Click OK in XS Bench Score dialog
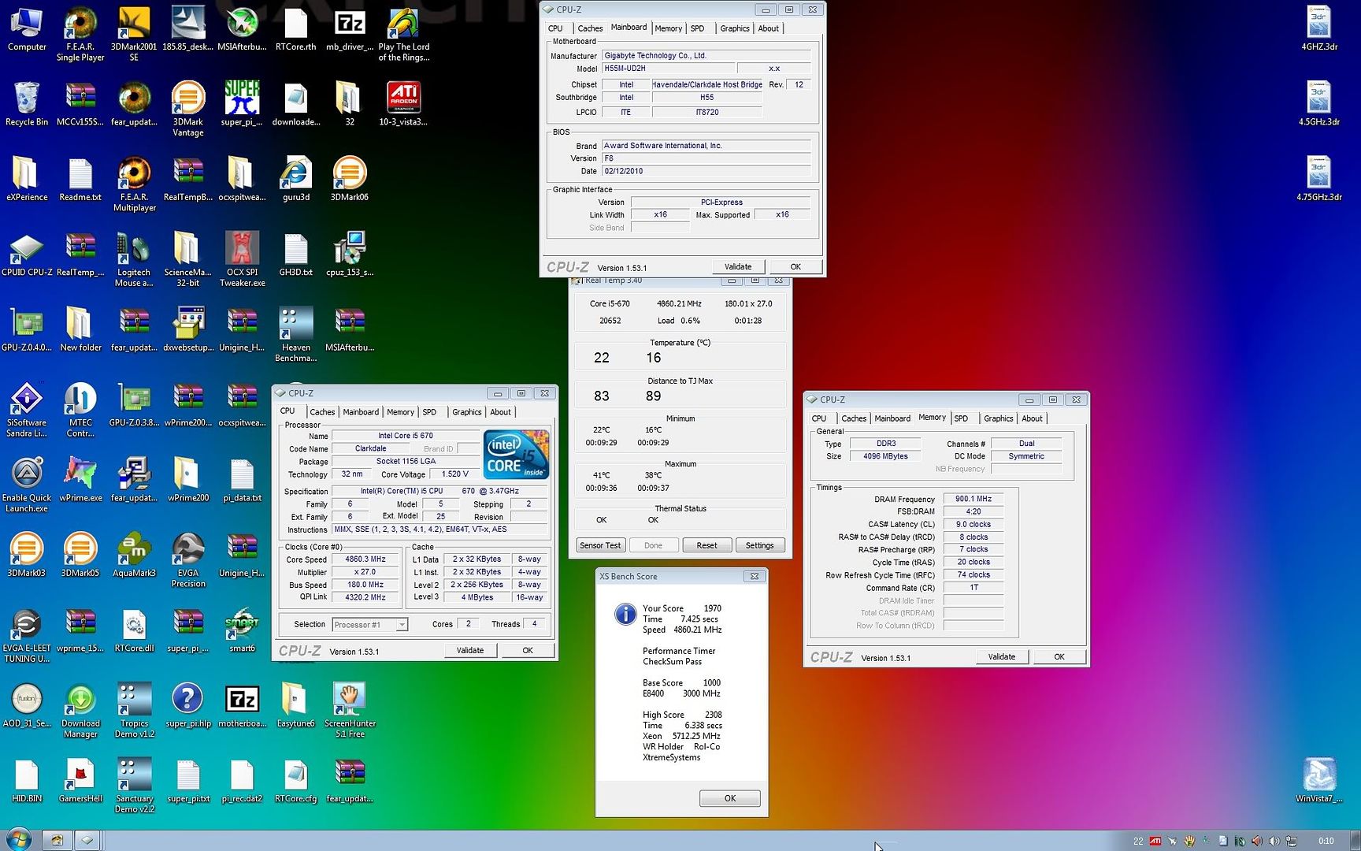Viewport: 1361px width, 851px height. 730,798
